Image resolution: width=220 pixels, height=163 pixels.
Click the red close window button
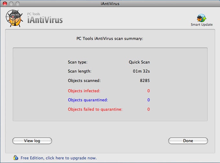tap(5, 4)
